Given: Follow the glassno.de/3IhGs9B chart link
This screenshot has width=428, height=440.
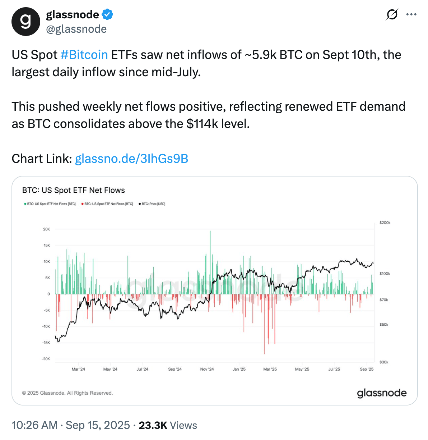Looking at the screenshot, I should pos(131,159).
